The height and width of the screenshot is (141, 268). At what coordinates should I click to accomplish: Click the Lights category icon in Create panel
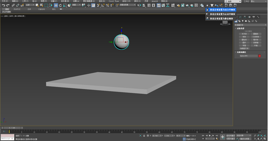[243, 21]
